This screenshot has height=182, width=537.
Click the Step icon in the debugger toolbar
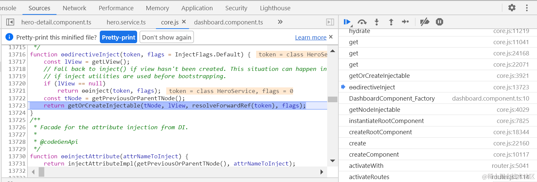405,22
